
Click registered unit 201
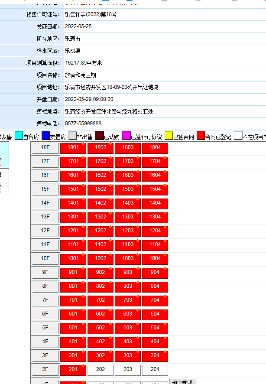click(x=73, y=370)
